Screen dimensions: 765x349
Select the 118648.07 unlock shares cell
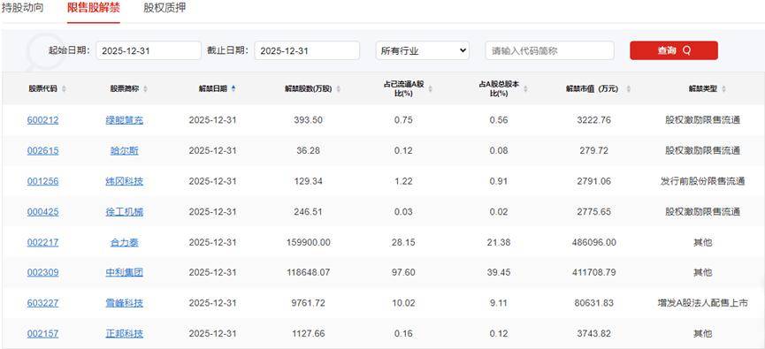click(x=309, y=272)
